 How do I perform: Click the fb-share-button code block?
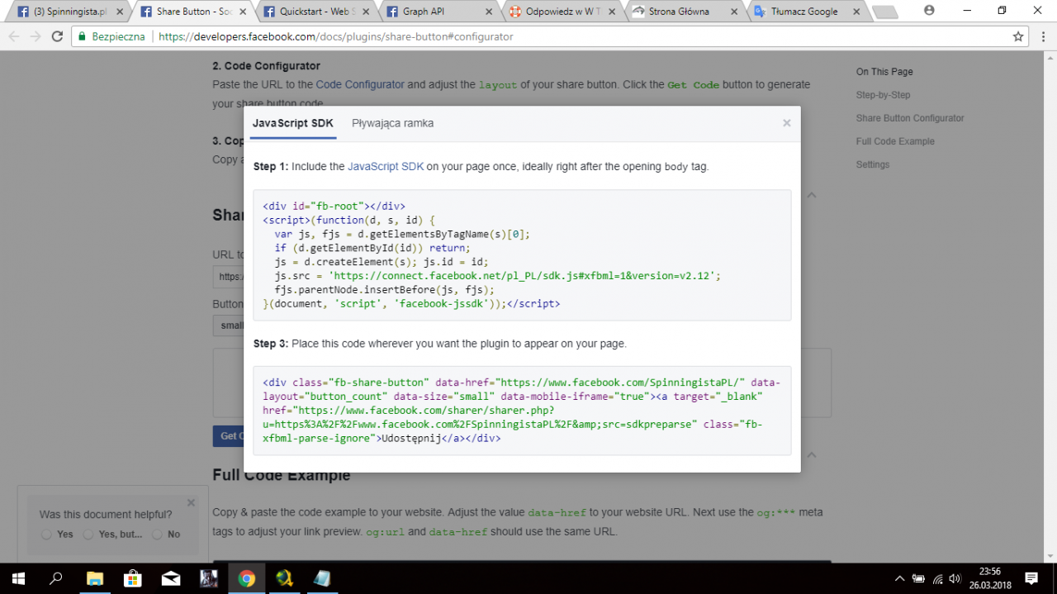point(522,411)
